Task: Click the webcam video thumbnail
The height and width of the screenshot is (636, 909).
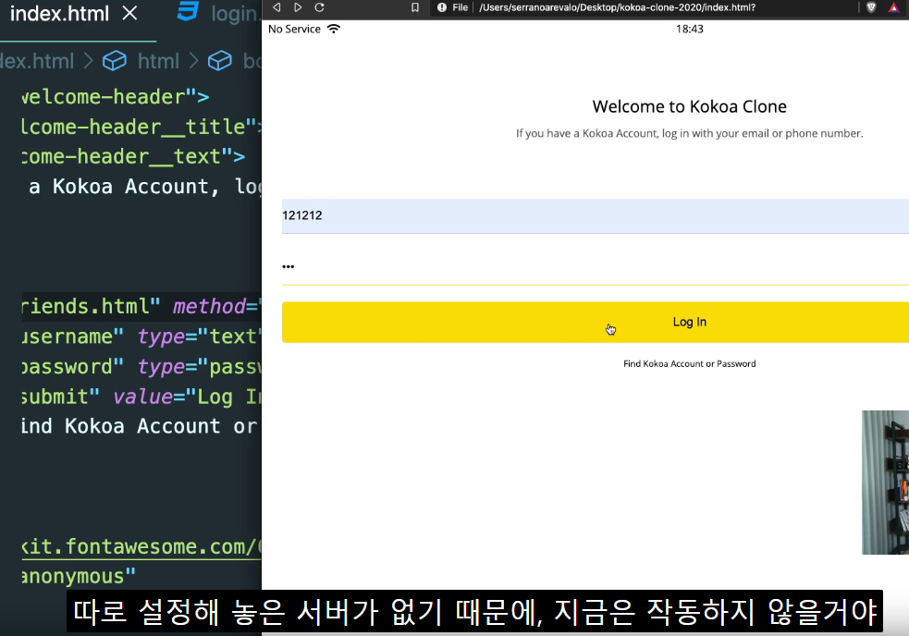Action: pos(885,483)
